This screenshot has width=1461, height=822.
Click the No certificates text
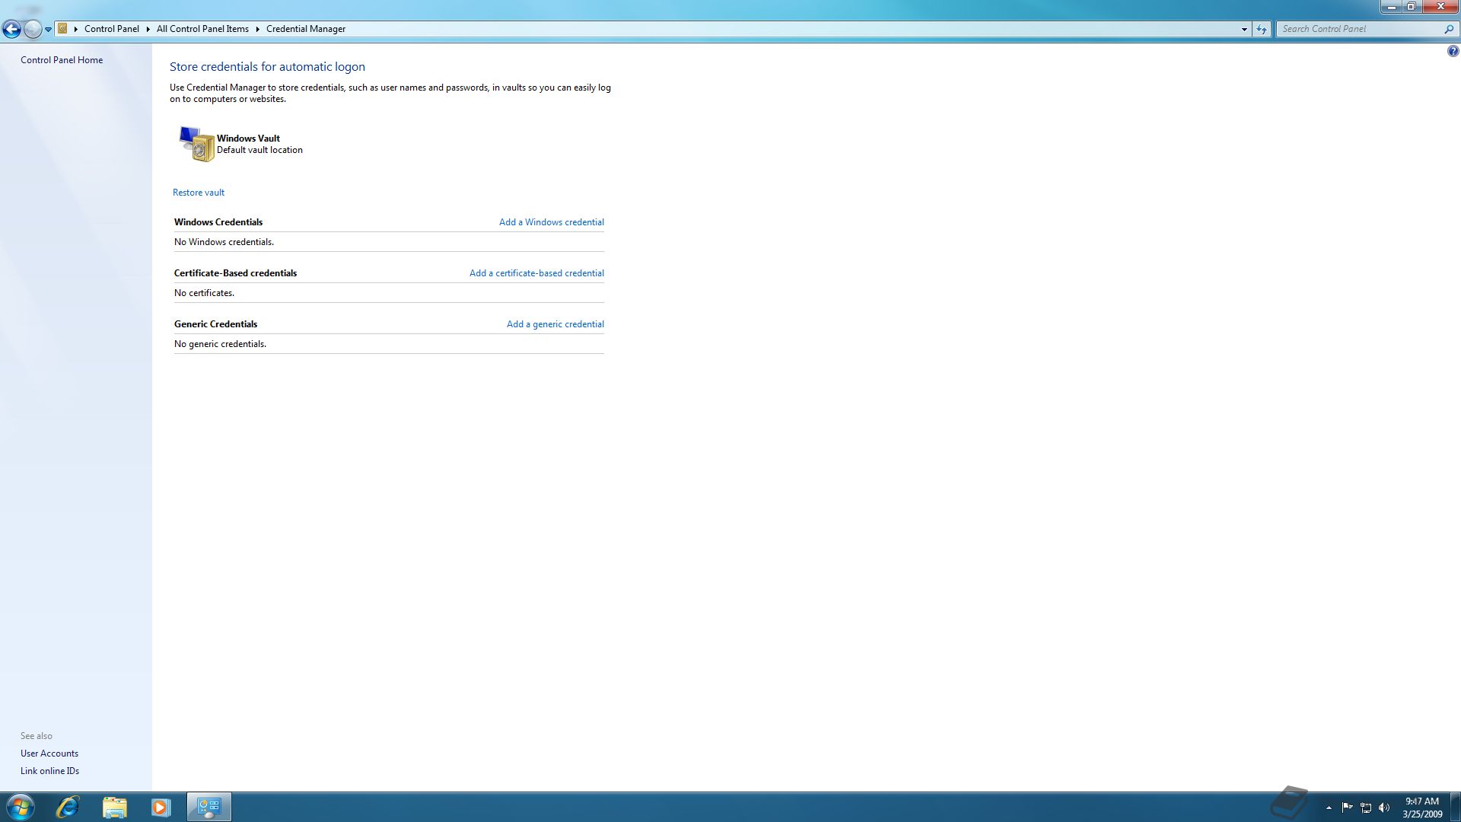(204, 293)
